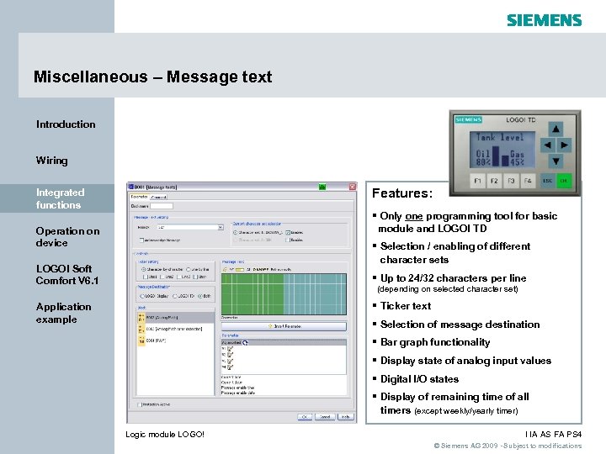Select the B002 analog block row
Screen dimensions: 606x454
[176, 317]
